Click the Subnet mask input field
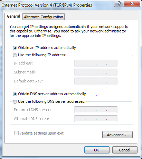The width and height of the screenshot is (142, 159). (x=96, y=72)
